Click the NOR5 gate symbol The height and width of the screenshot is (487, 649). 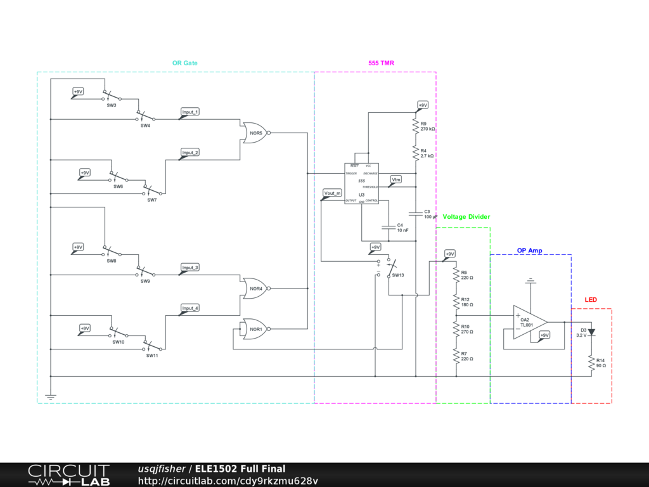[254, 133]
